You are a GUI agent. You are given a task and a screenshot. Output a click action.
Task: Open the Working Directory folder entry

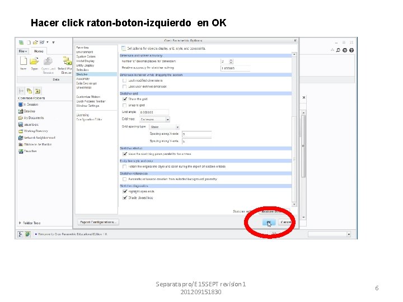click(33, 131)
